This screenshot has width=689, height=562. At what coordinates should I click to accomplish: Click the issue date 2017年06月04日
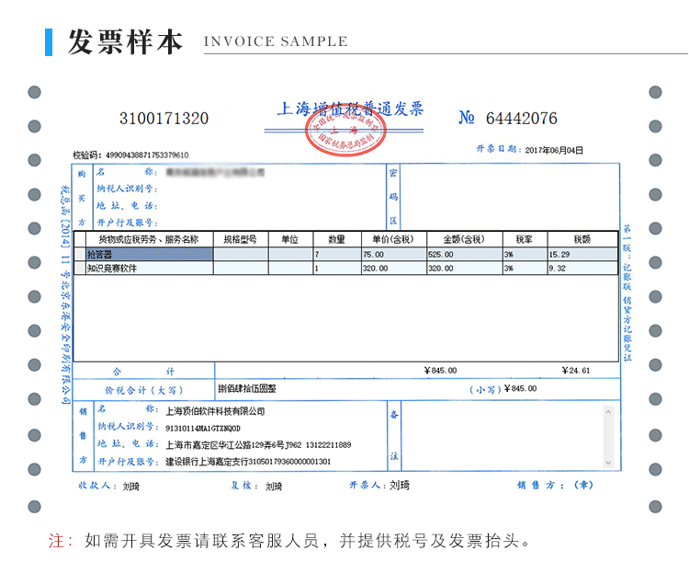pos(554,149)
